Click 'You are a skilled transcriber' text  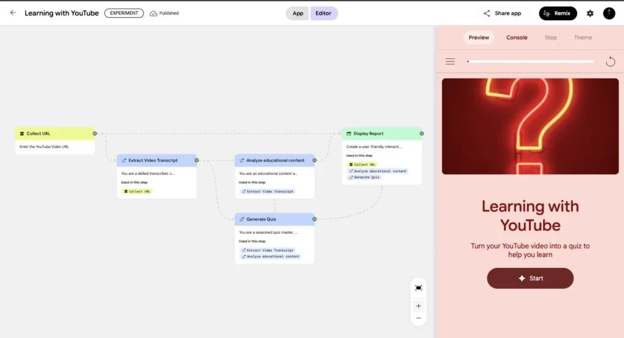click(147, 174)
